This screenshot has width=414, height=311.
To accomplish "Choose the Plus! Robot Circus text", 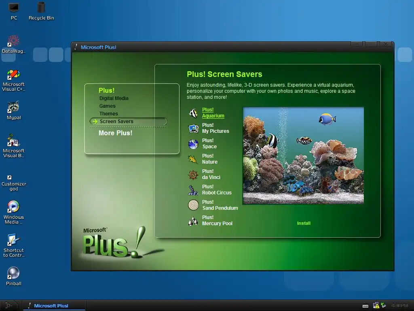I will [x=217, y=190].
